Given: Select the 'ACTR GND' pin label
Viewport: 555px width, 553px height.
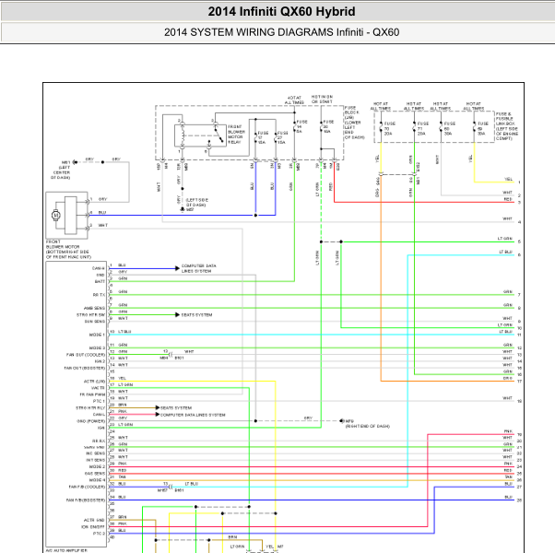Looking at the screenshot, I should coord(94,520).
